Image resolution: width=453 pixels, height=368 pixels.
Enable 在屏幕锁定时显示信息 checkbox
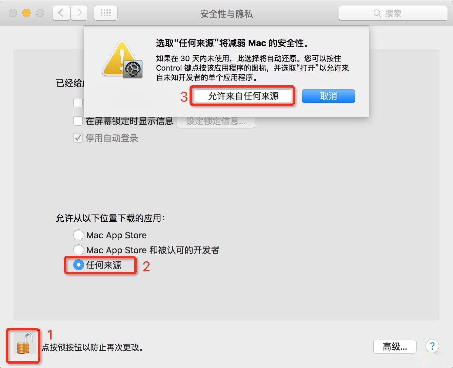[78, 121]
